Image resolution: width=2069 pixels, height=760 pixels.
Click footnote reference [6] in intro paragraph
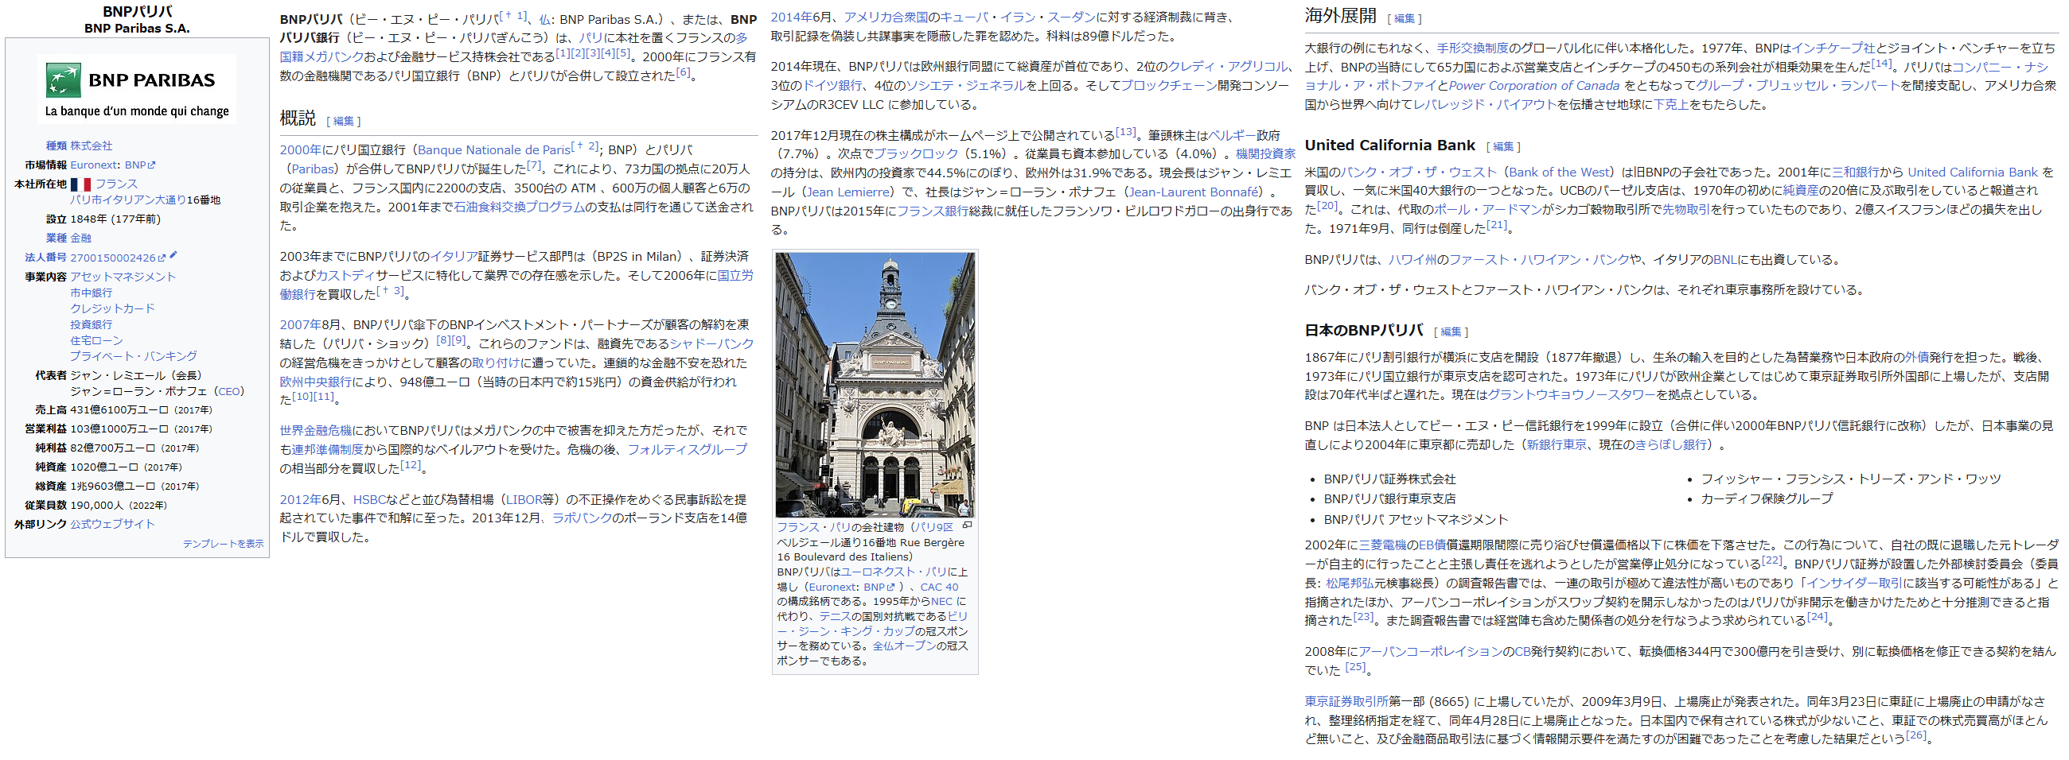pyautogui.click(x=683, y=72)
